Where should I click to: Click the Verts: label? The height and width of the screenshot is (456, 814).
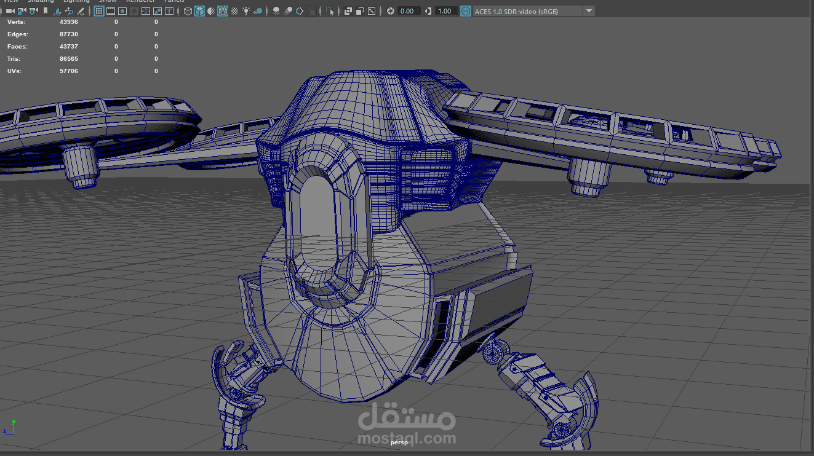pos(16,22)
